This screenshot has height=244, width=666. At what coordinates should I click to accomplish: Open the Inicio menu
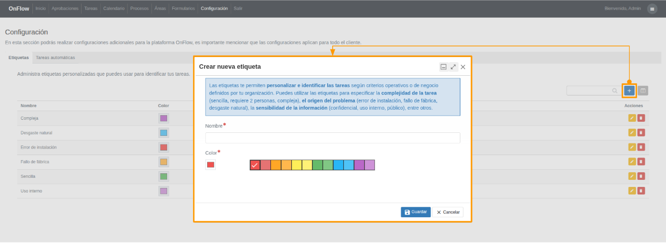(x=41, y=9)
